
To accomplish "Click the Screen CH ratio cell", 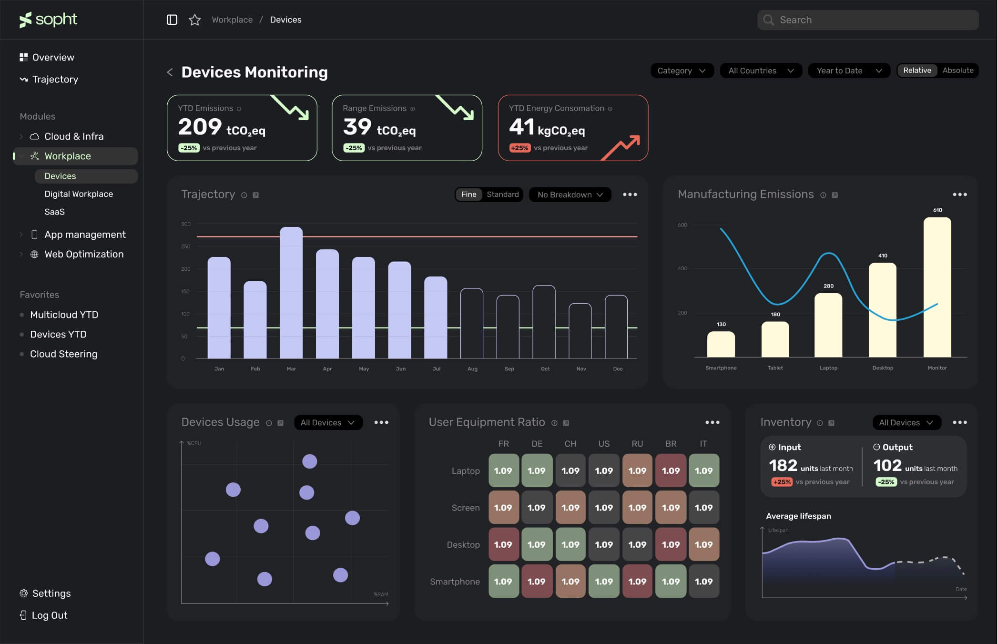I will pos(570,508).
